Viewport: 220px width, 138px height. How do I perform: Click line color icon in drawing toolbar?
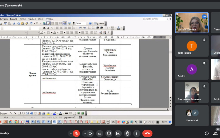point(54,113)
